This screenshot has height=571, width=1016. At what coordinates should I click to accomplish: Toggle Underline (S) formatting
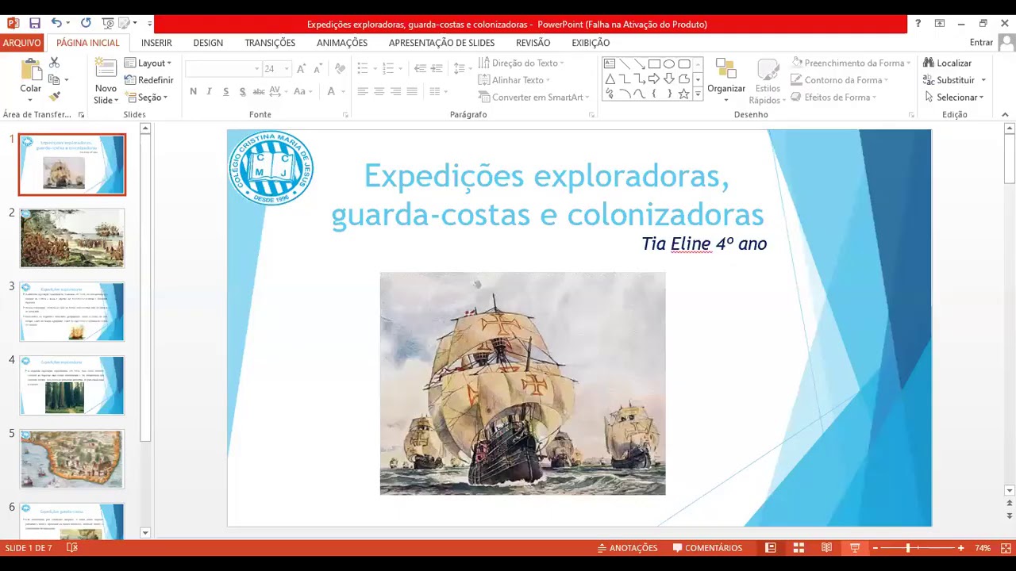coord(225,92)
